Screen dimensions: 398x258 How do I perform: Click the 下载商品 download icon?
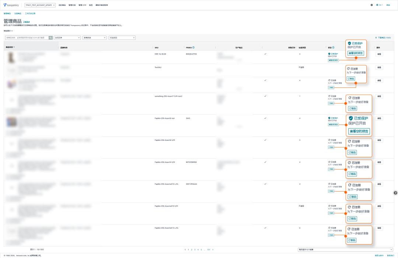[x=376, y=37]
